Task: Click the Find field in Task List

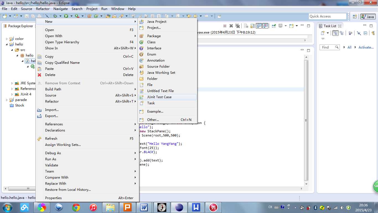Action: click(329, 47)
